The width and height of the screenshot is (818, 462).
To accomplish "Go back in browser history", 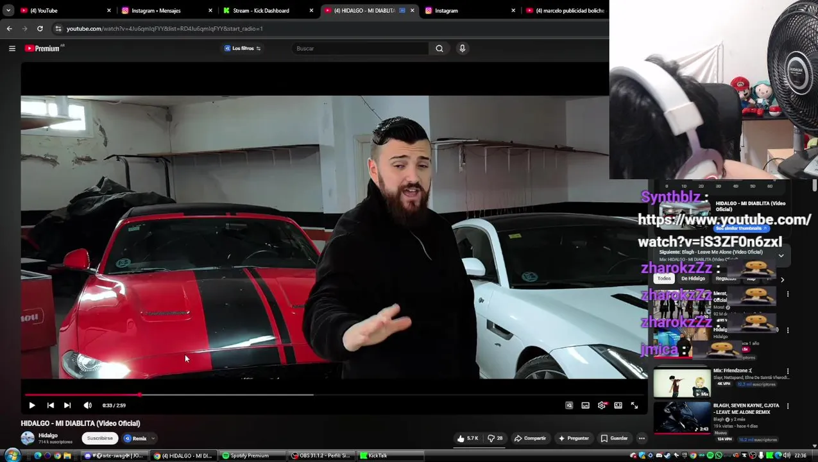I will coord(9,28).
